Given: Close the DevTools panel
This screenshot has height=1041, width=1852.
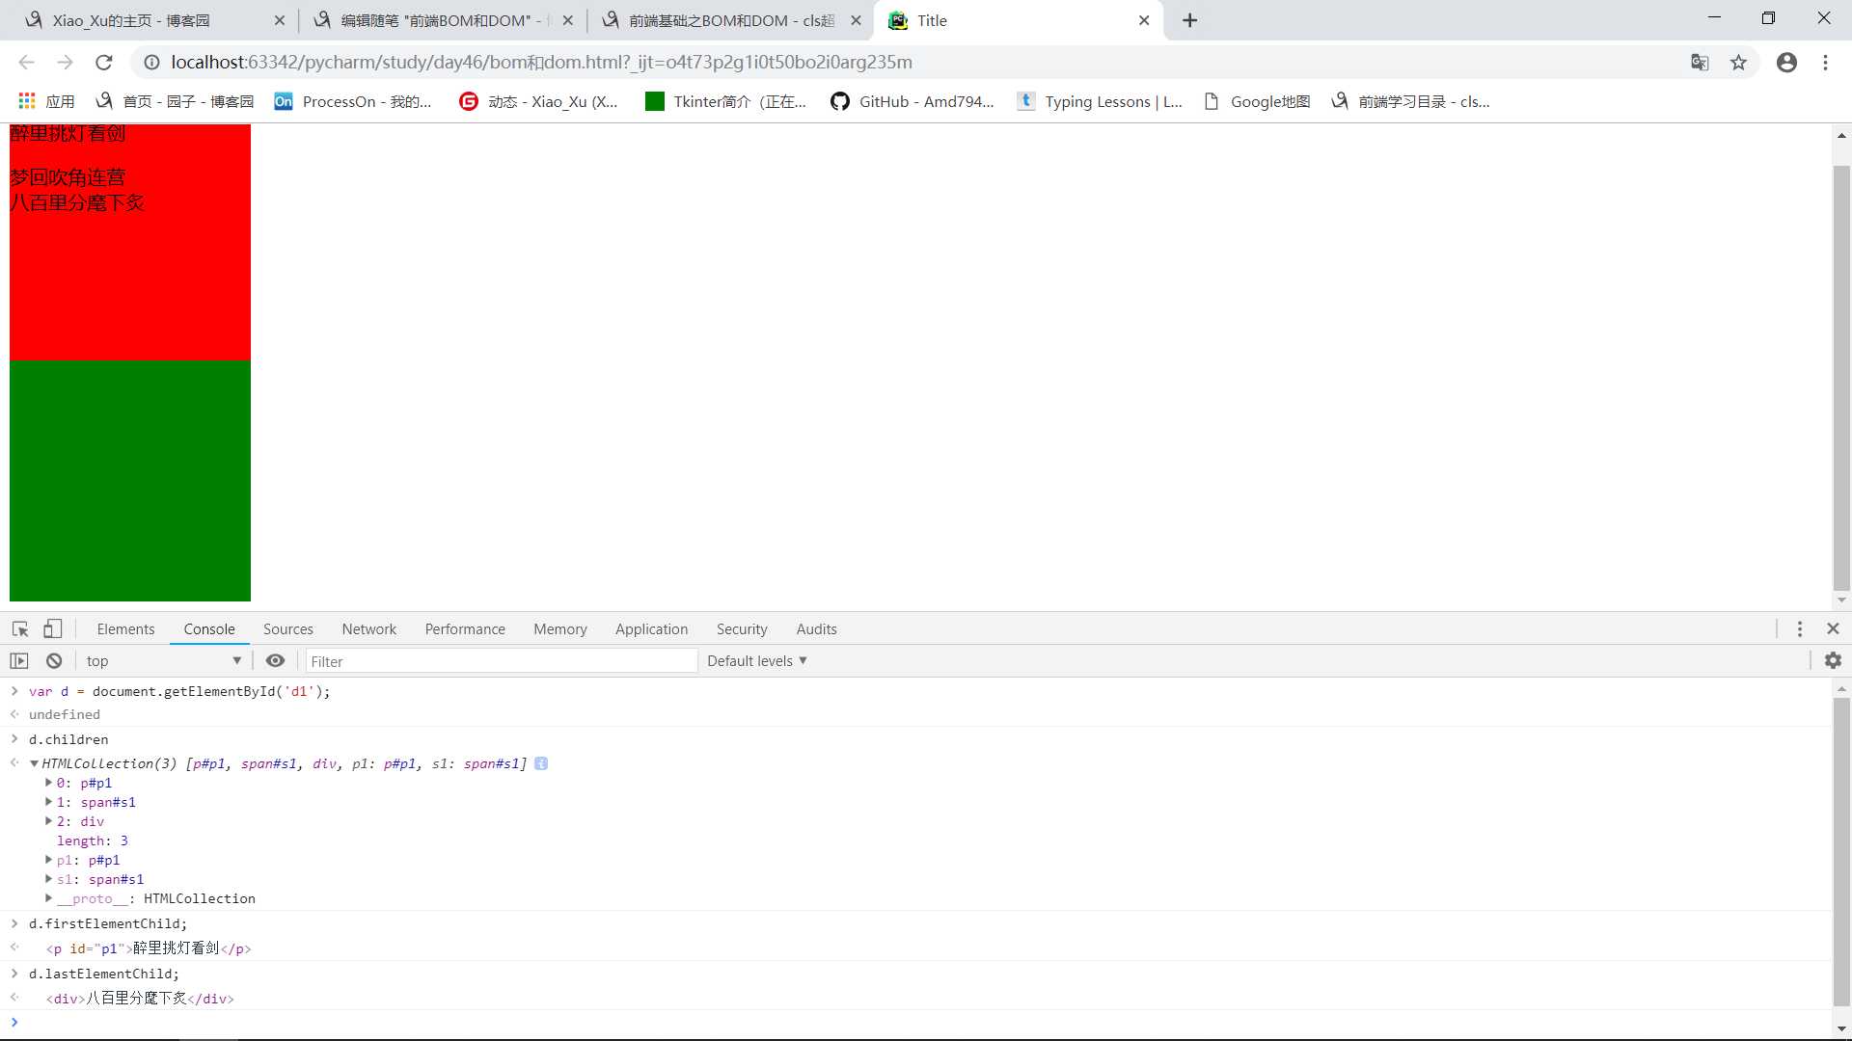Looking at the screenshot, I should click(x=1834, y=629).
